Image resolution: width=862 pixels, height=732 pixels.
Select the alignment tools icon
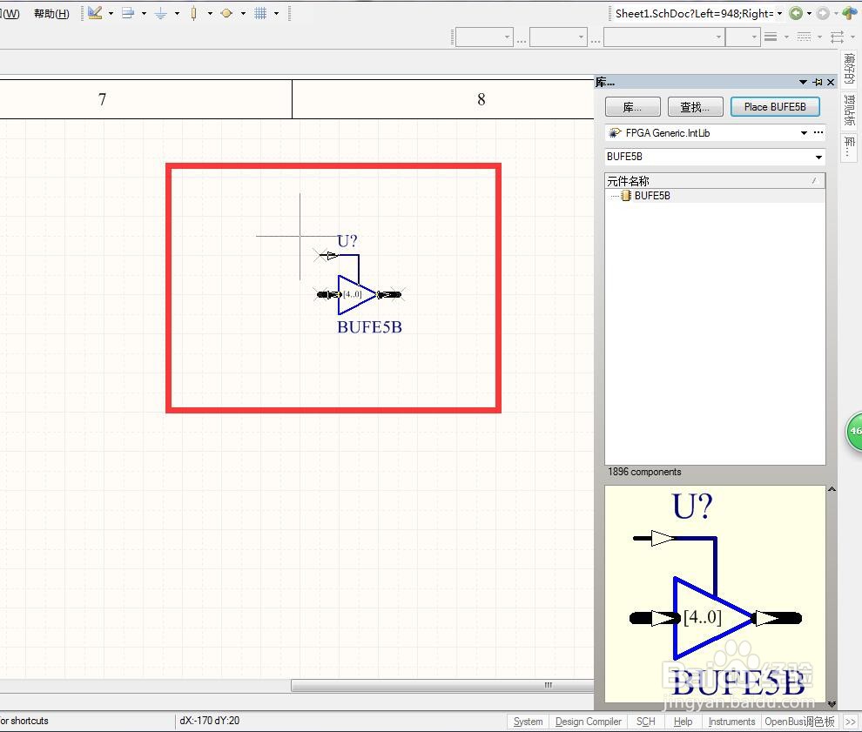127,13
